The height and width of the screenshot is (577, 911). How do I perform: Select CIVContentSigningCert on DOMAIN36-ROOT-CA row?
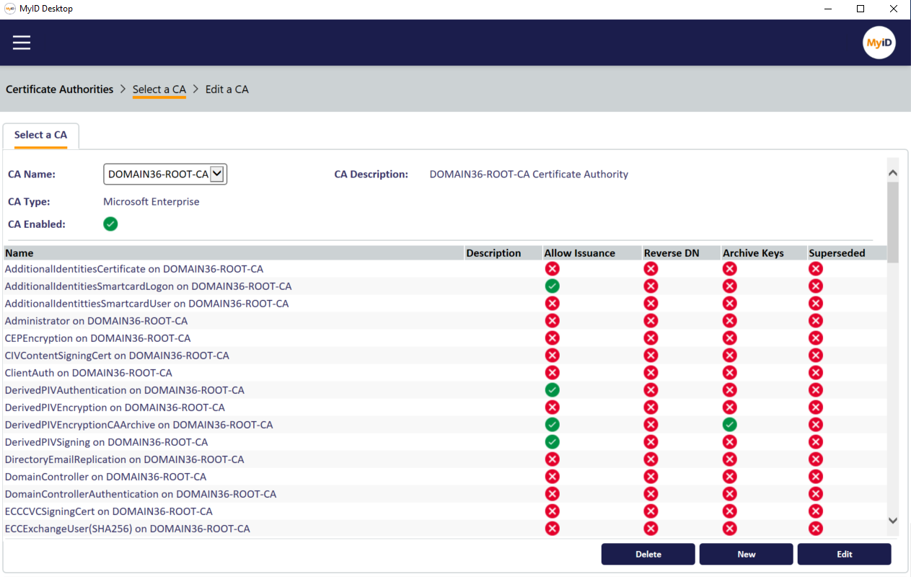point(445,356)
